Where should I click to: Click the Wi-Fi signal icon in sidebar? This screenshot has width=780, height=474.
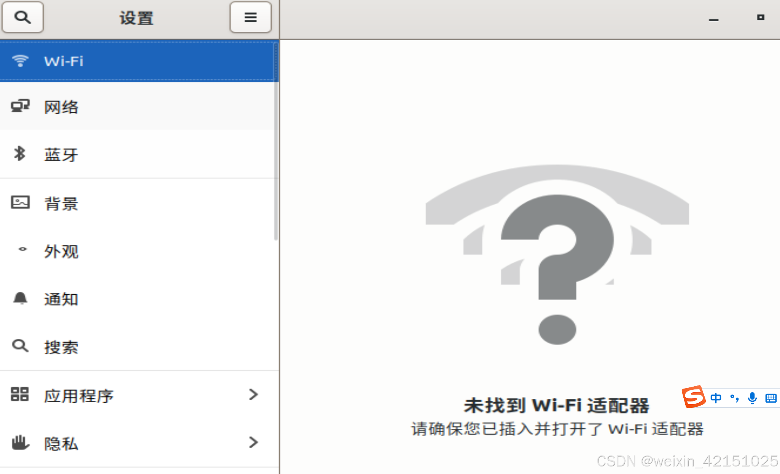point(20,61)
